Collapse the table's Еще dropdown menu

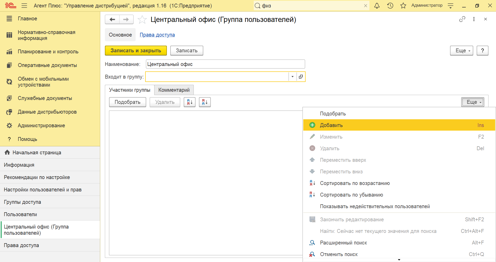tap(473, 102)
